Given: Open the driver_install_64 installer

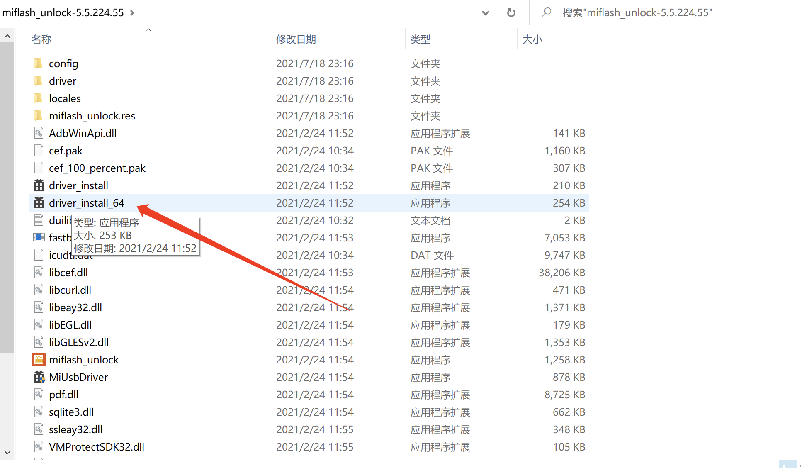Looking at the screenshot, I should pos(86,203).
